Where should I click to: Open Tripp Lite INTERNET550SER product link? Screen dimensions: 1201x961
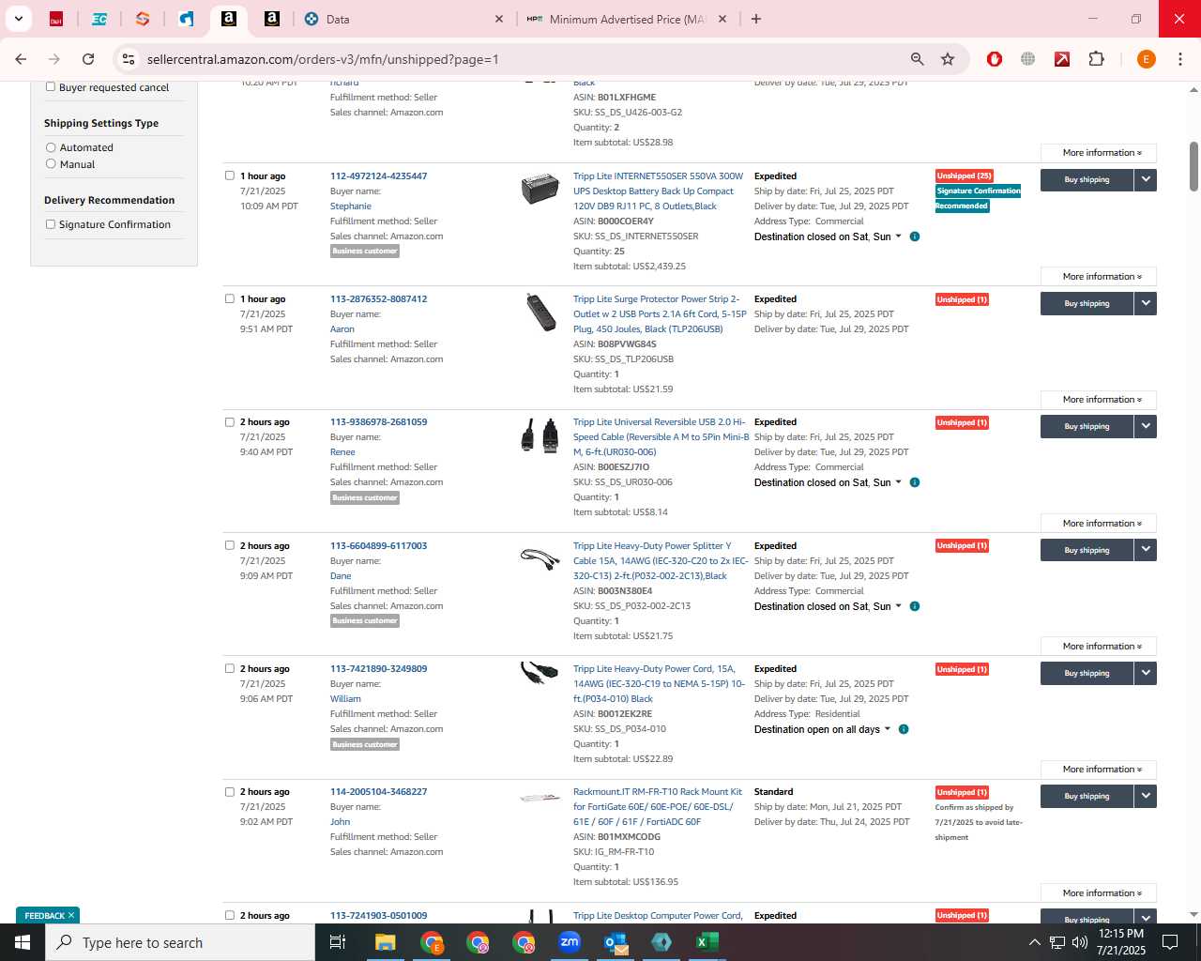click(660, 191)
